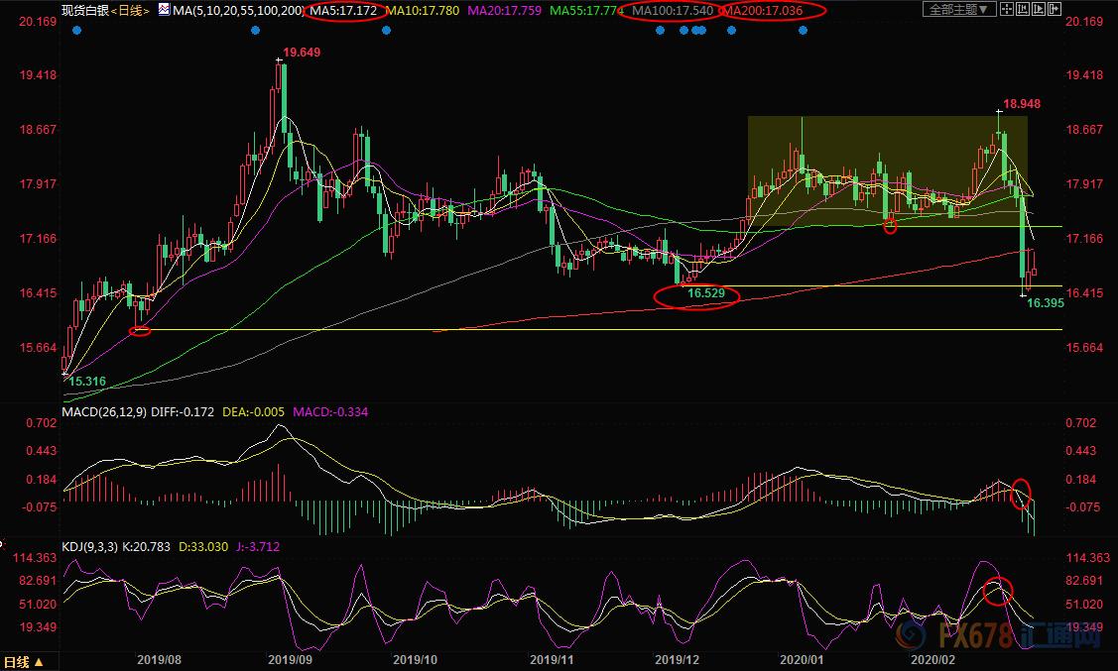The height and width of the screenshot is (671, 1118).
Task: Click -0.075 on the right MACD axis
Action: (x=1081, y=507)
